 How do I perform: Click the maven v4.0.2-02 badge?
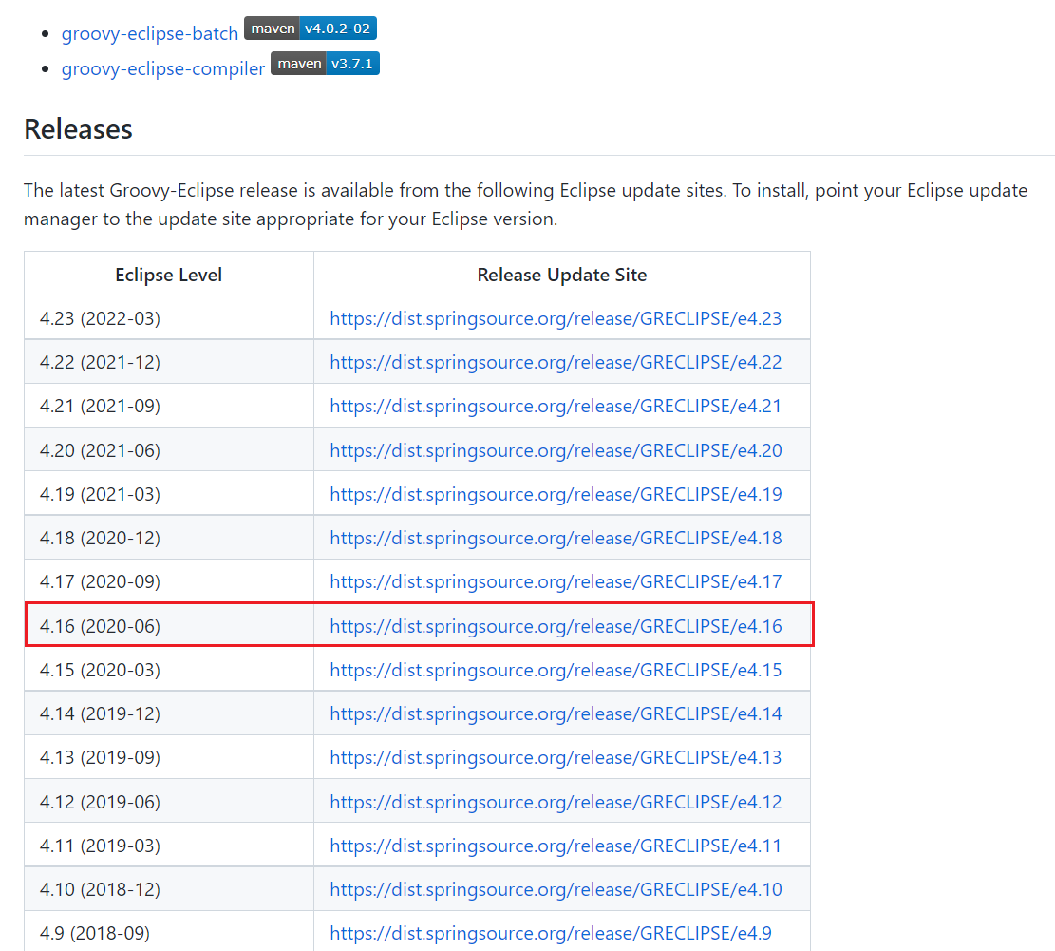(311, 29)
